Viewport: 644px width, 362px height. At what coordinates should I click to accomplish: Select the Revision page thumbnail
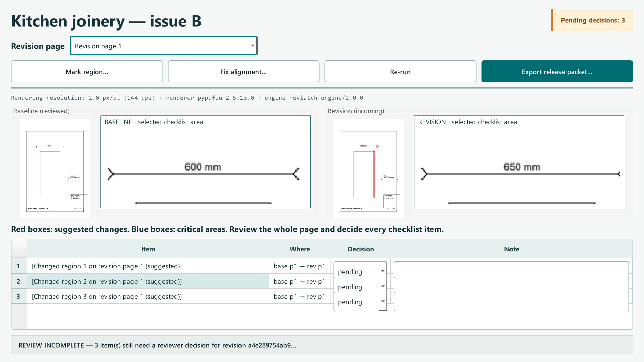368,168
